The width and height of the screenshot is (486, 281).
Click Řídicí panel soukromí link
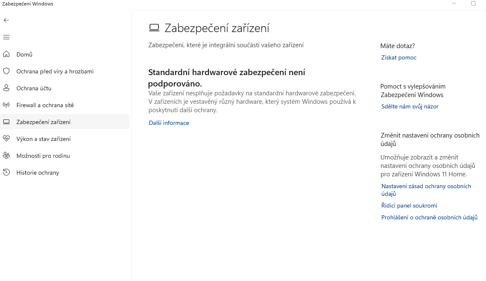point(409,205)
